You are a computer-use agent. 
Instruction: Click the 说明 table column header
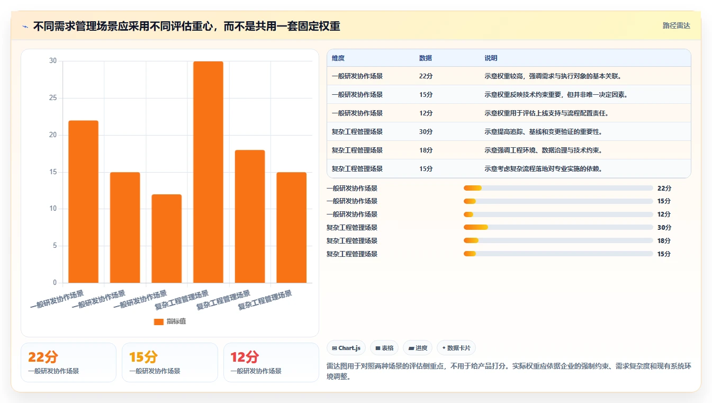pos(491,58)
